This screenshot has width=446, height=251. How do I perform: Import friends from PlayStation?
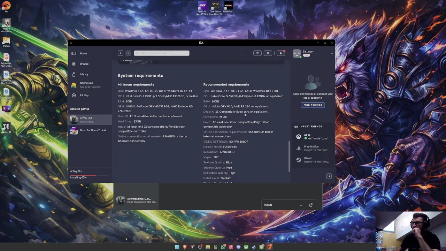313,149
